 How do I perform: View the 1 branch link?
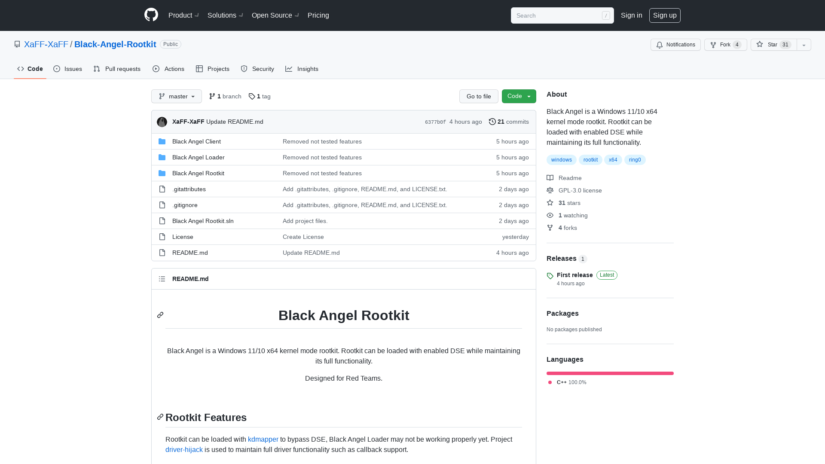(225, 96)
